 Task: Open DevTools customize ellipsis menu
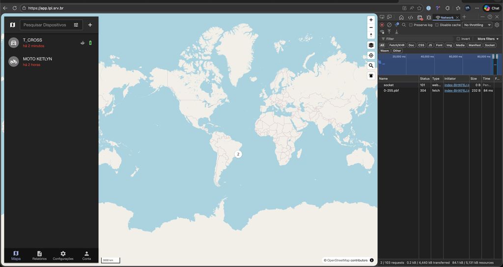tap(482, 17)
